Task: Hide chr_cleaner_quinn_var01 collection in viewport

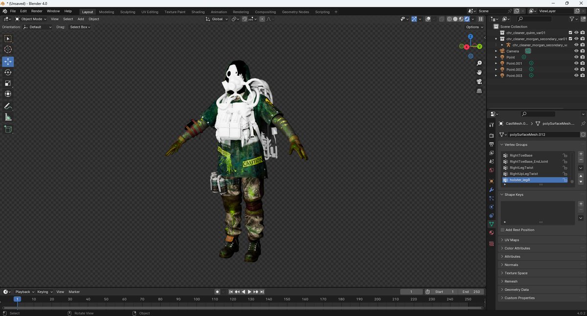Action: pyautogui.click(x=576, y=33)
